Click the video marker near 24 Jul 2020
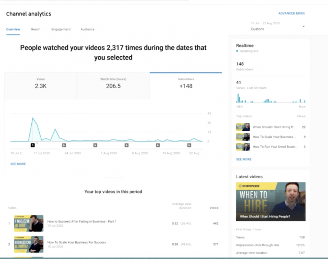 click(x=64, y=145)
